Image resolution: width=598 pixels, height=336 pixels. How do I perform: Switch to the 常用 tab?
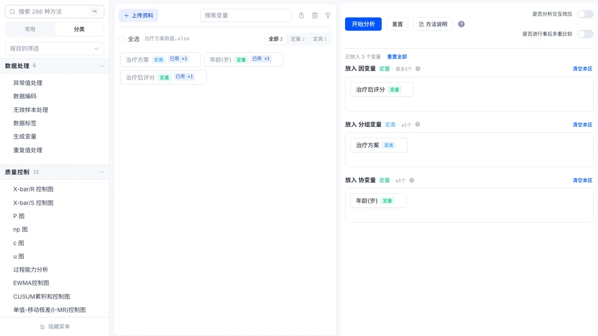[30, 29]
